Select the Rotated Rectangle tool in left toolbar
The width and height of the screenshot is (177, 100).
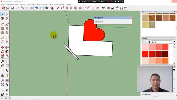(7, 28)
